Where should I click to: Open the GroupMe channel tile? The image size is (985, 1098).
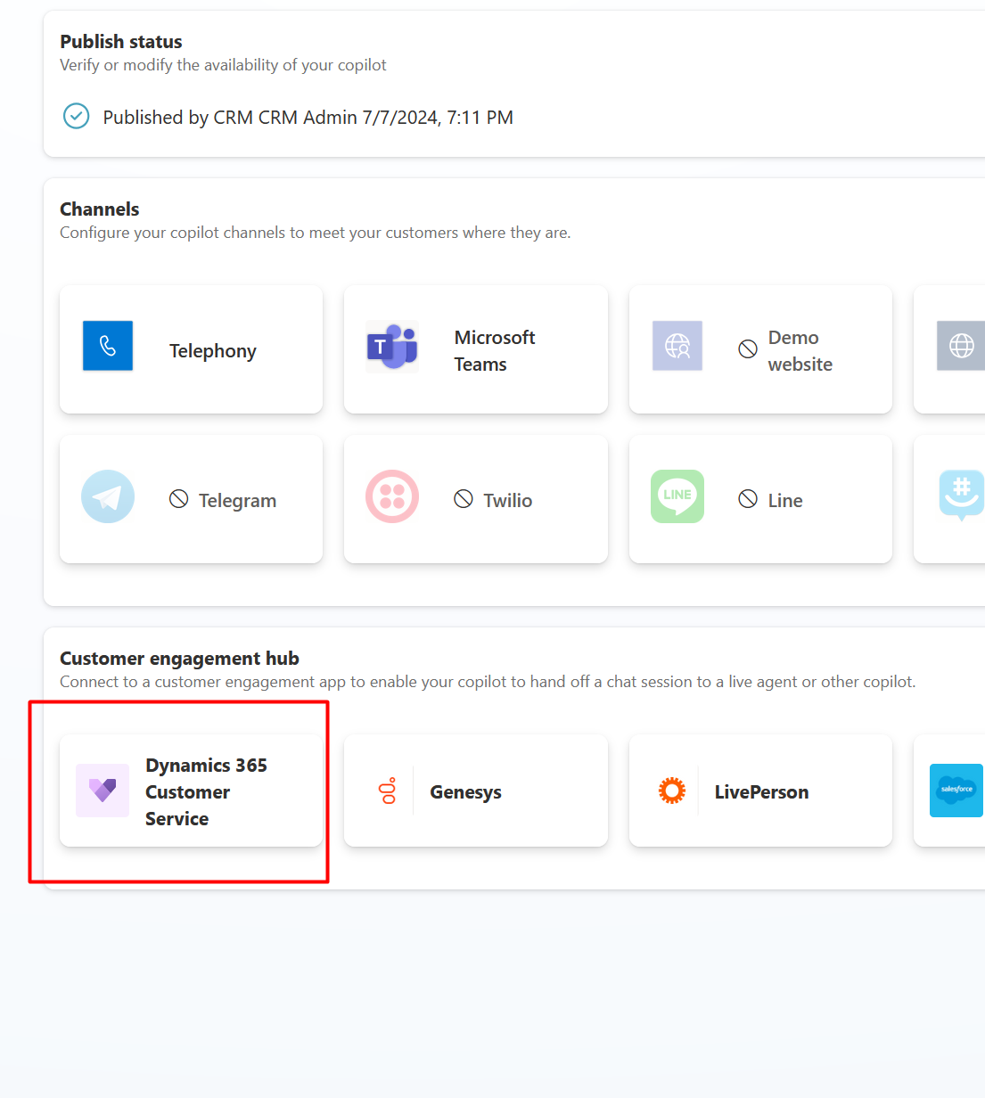pos(961,496)
